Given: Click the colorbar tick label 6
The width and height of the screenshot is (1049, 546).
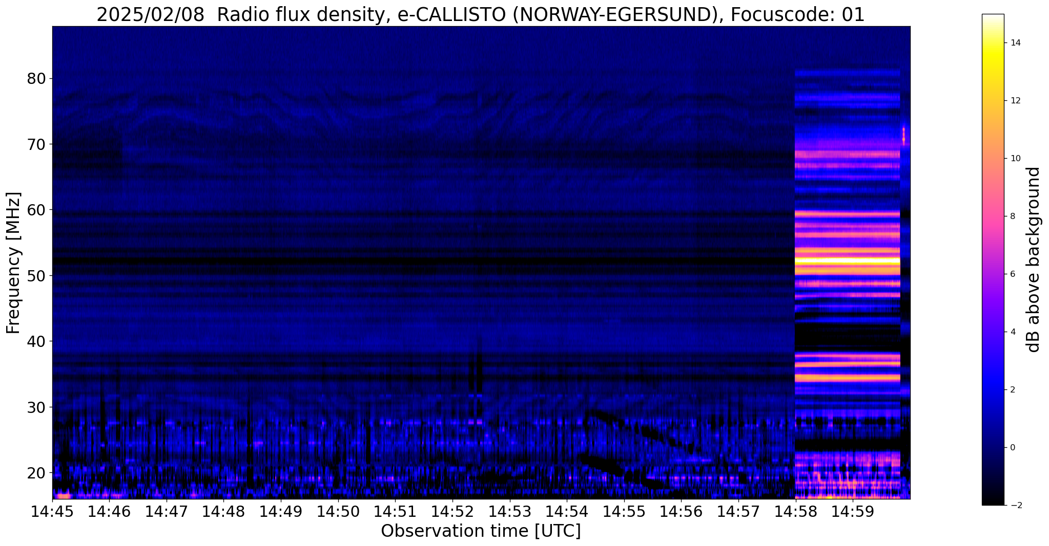Looking at the screenshot, I should (1012, 274).
